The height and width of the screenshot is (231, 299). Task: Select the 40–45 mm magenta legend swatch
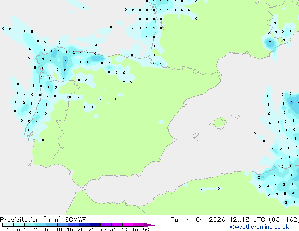[128, 225]
